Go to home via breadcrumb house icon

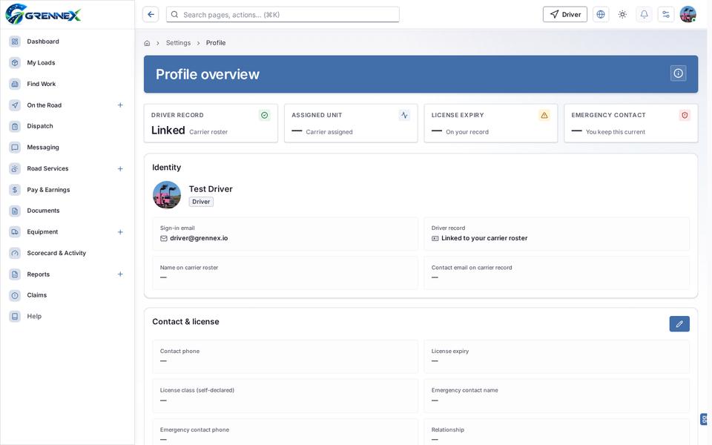click(x=147, y=43)
